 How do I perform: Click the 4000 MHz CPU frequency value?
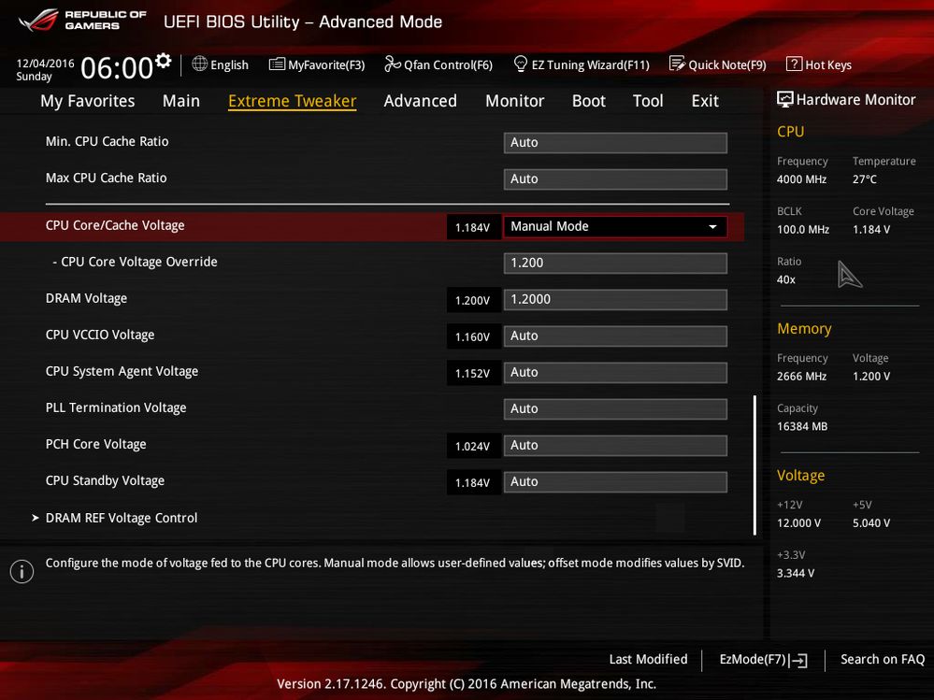pos(802,179)
